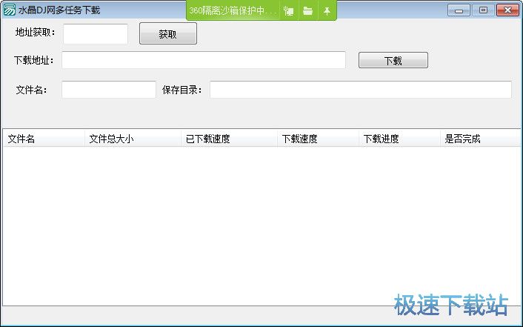
Task: Click the 360 sandbox cleanup icon
Action: (x=289, y=11)
